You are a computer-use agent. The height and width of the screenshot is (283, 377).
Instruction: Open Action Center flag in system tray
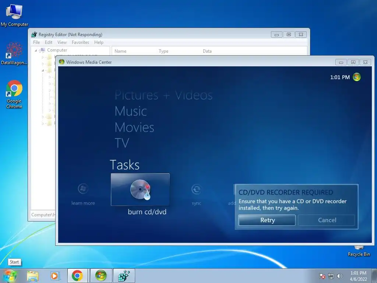[322, 276]
